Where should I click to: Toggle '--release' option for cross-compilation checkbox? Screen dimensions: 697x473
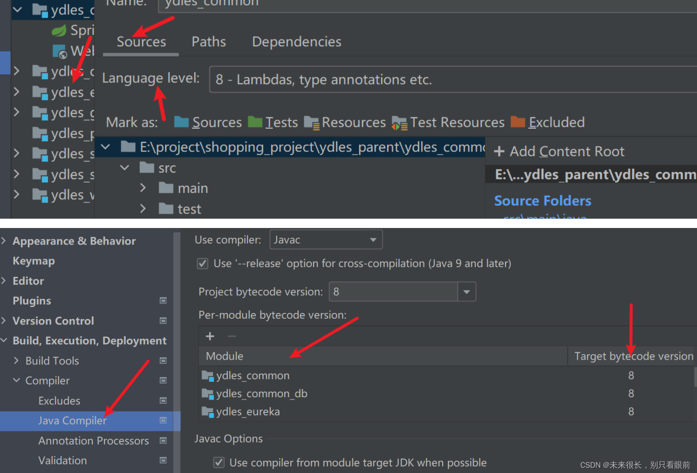click(x=203, y=264)
